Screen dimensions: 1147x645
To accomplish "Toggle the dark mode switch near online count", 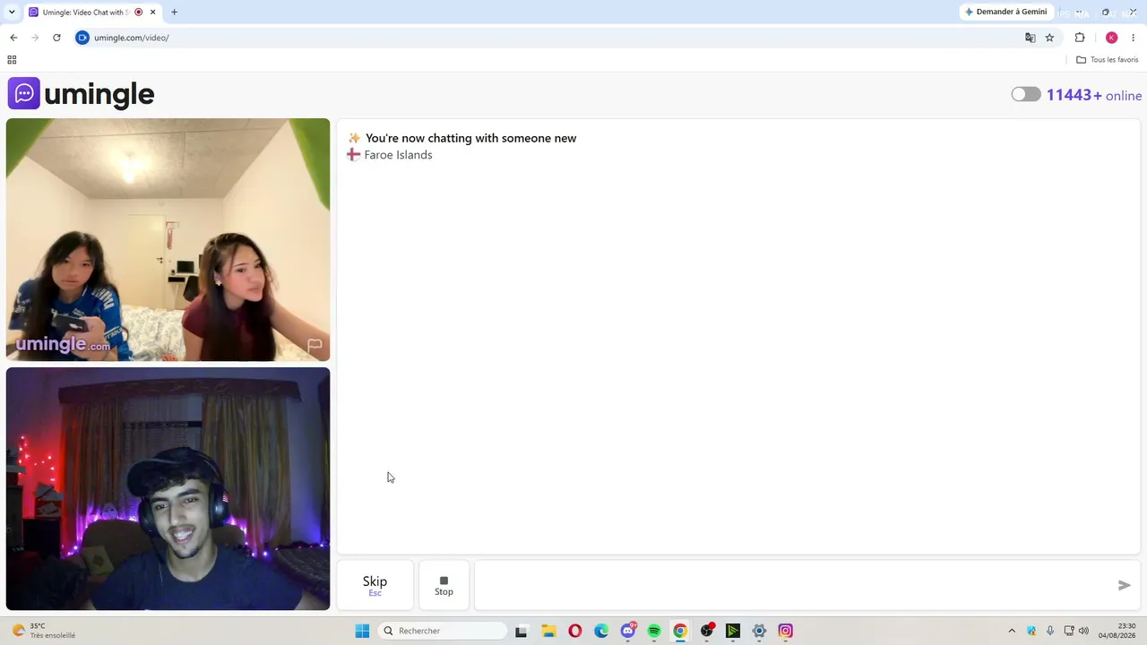I will coord(1026,94).
